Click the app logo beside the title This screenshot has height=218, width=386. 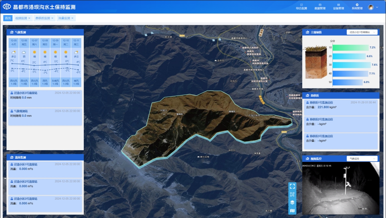[x=7, y=7]
